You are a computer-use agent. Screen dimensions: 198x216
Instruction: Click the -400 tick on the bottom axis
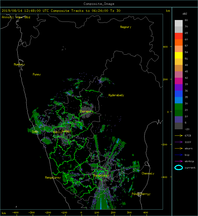[x=15, y=213]
